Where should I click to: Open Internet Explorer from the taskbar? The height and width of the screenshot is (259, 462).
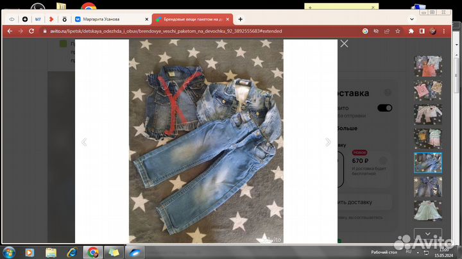coord(72,251)
